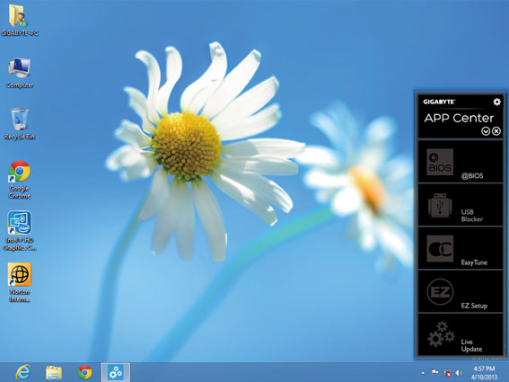Launch EZ Setup in APP Center
509x382 pixels.
[460, 291]
